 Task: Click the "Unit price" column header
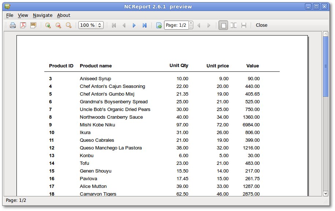pyautogui.click(x=217, y=66)
